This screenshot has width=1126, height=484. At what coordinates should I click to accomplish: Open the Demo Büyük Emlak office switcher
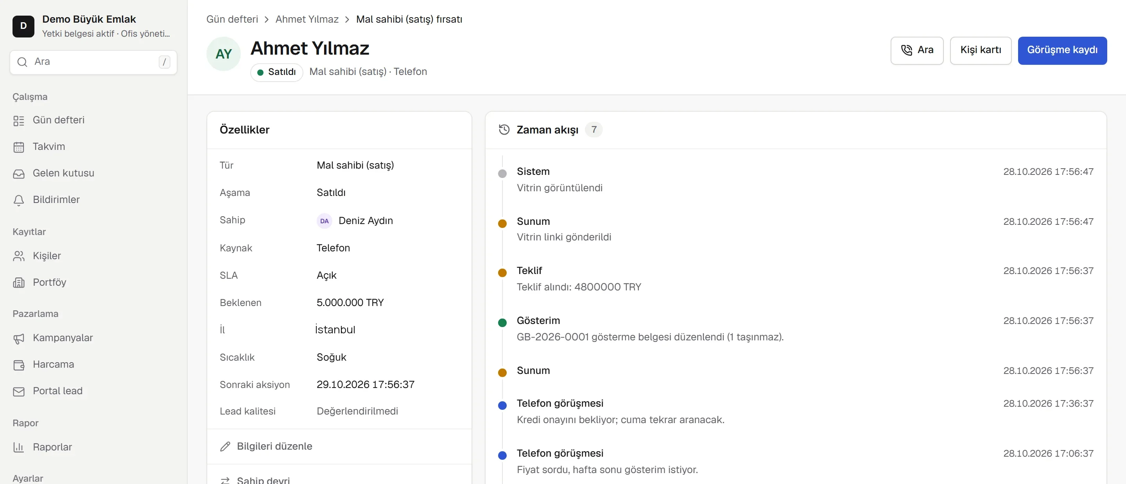93,26
